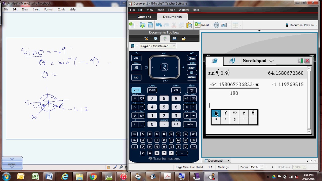Open the Format menu in MimioStudio Notebook
This screenshot has height=181, width=322.
tap(49, 9)
